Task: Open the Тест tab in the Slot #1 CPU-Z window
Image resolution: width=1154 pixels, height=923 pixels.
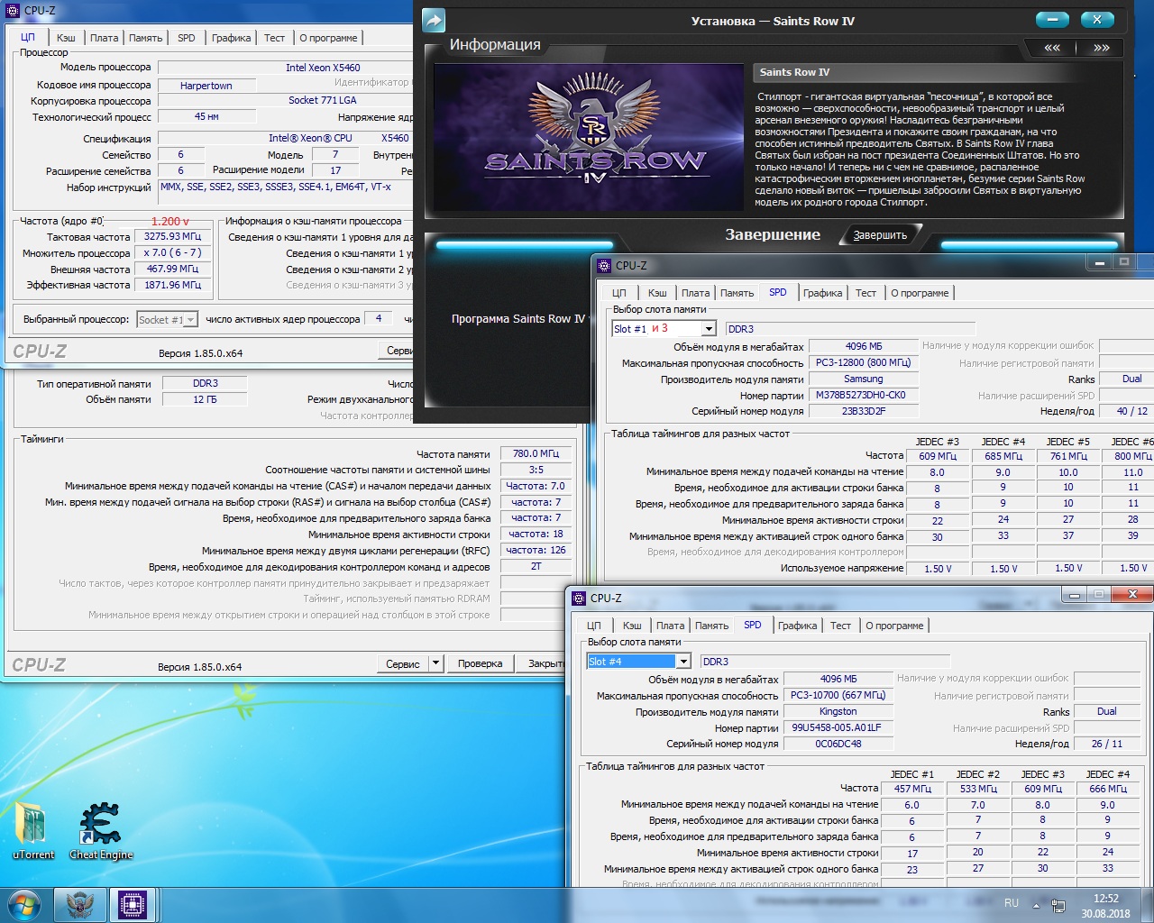Action: (x=866, y=293)
